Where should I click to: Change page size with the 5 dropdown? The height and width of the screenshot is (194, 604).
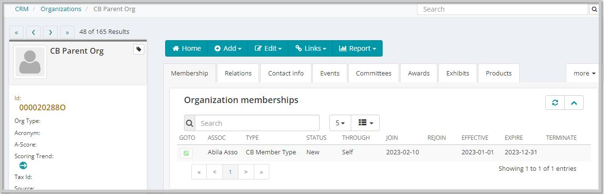click(x=340, y=123)
